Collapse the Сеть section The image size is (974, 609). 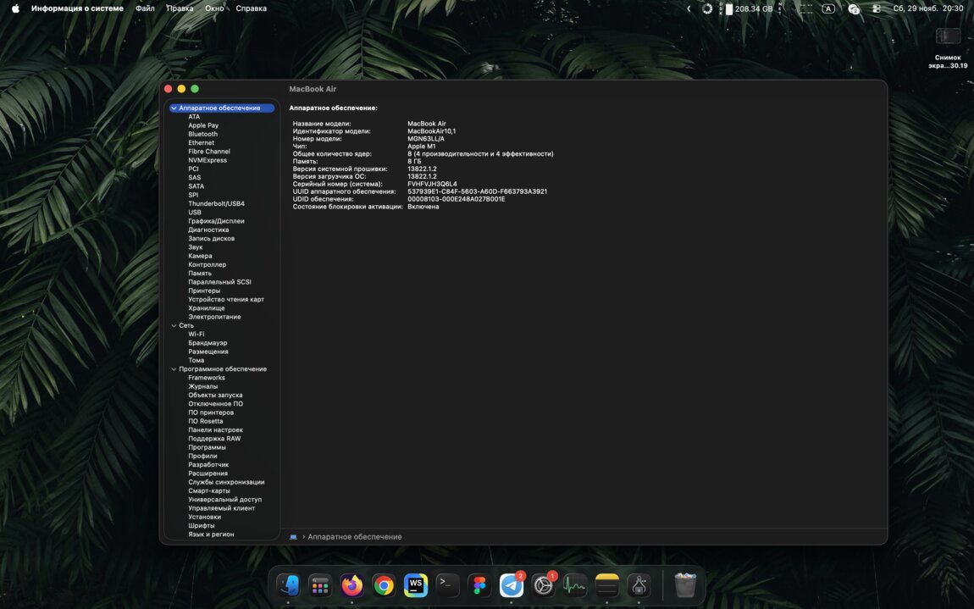coord(174,325)
